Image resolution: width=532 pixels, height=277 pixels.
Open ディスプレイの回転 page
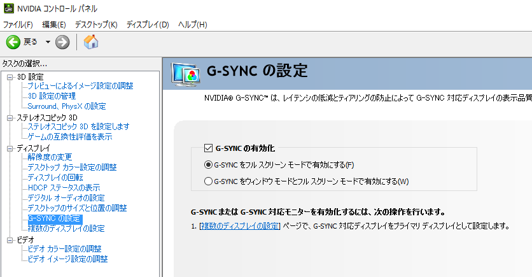click(x=55, y=178)
